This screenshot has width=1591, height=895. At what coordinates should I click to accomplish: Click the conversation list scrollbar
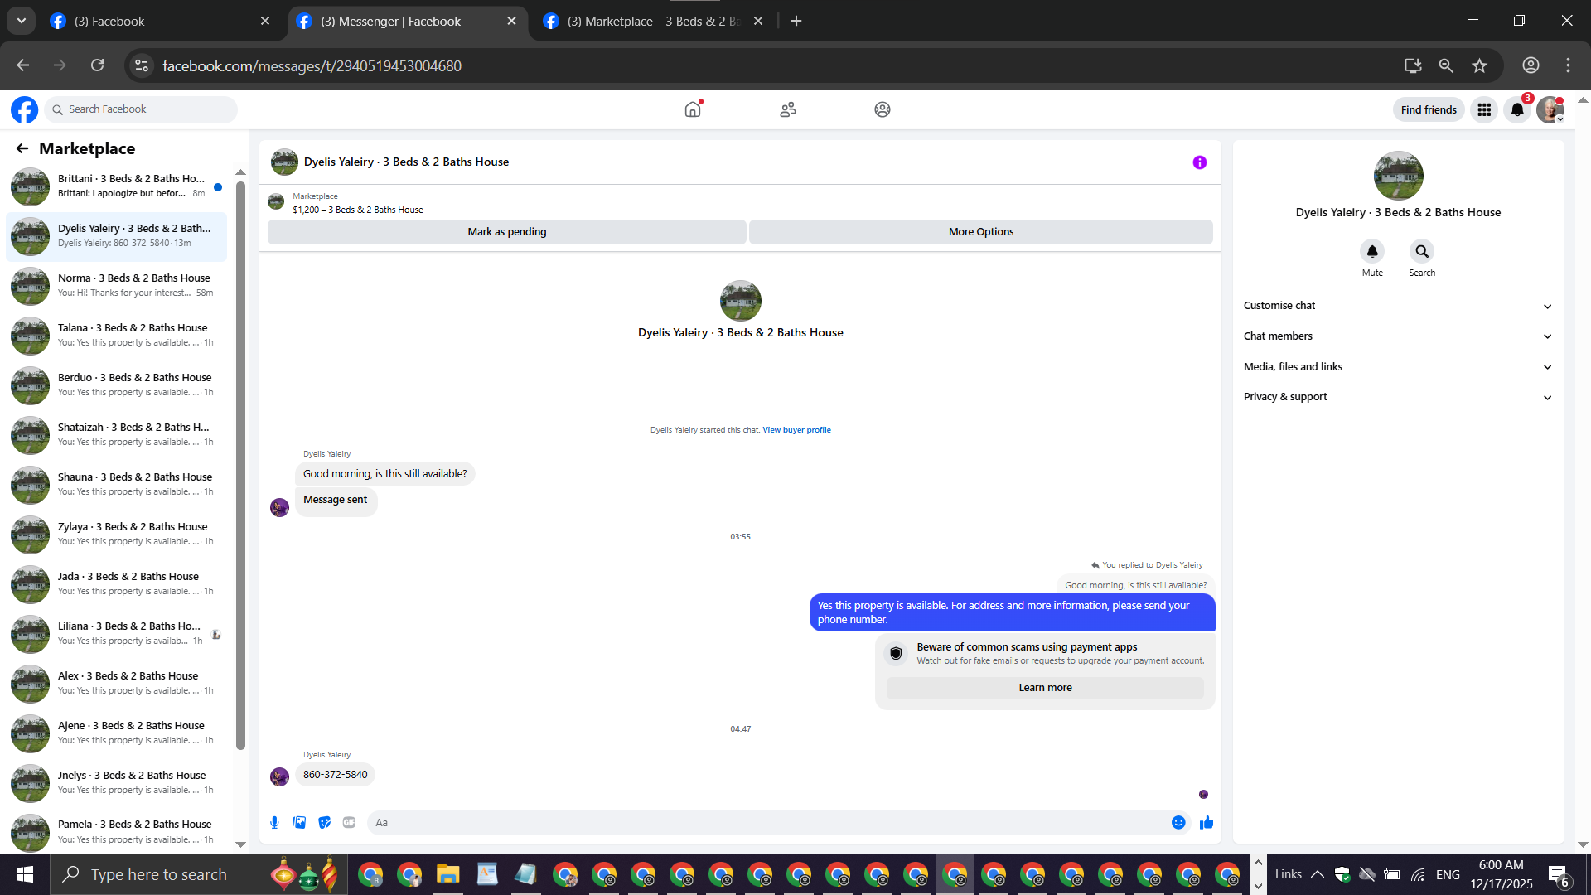240,464
